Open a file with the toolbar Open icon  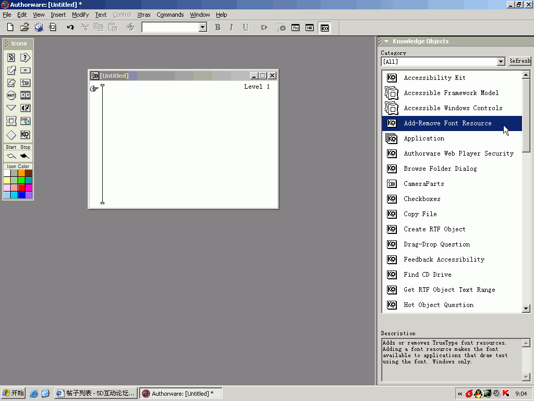[x=25, y=27]
